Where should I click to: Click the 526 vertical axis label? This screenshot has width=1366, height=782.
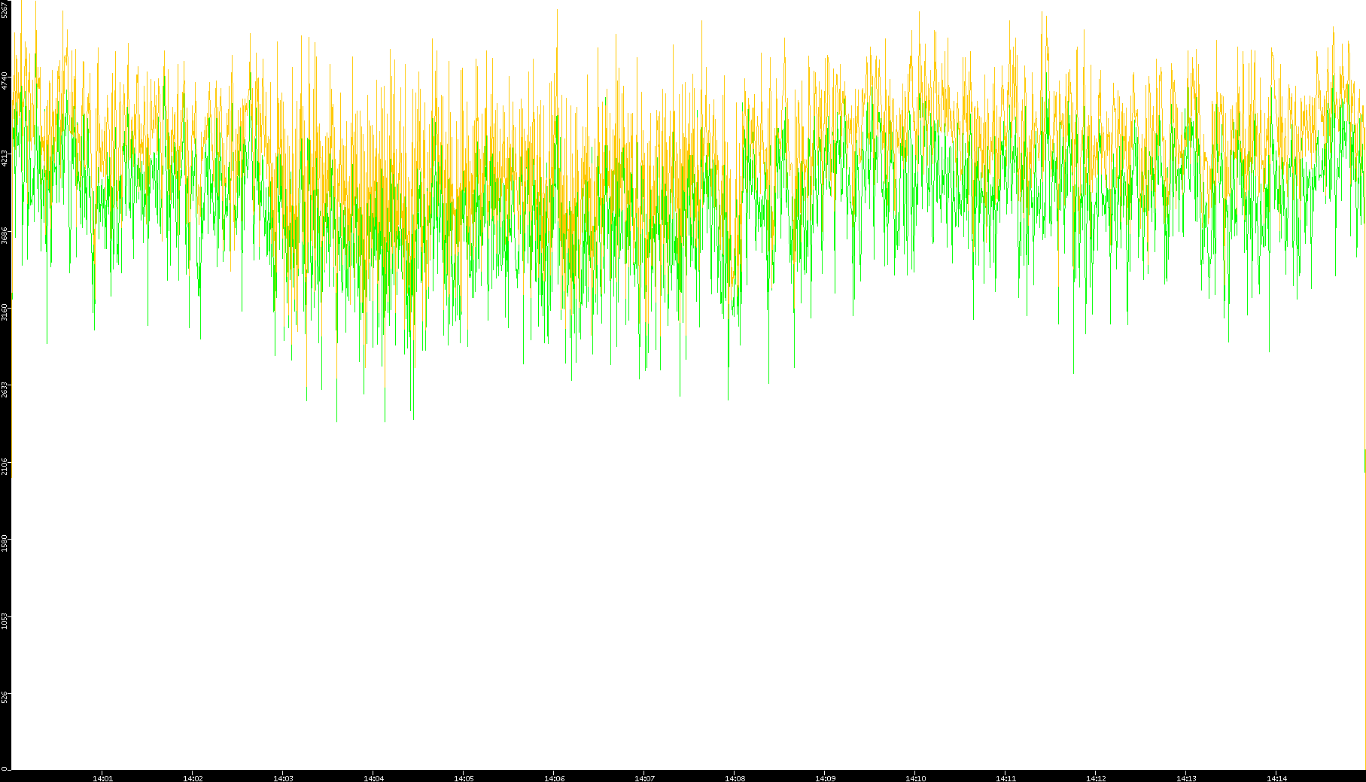click(5, 697)
